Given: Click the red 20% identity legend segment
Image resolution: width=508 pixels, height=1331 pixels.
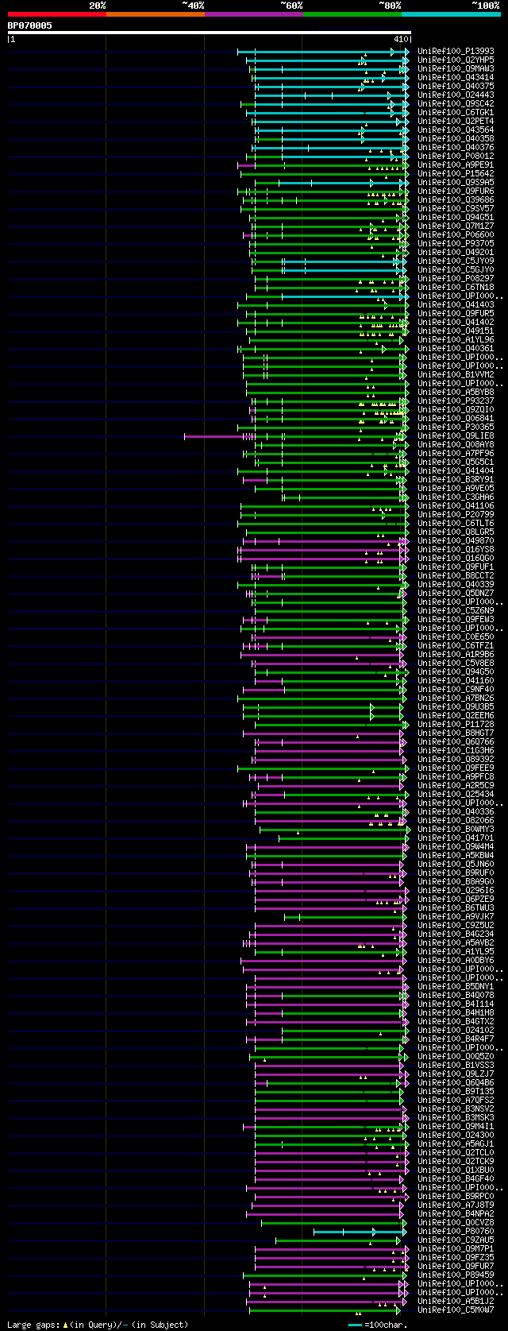Looking at the screenshot, I should click(56, 14).
